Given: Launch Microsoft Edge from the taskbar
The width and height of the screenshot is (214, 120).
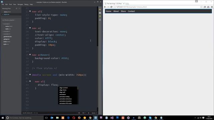Looking at the screenshot, I should (x=68, y=118).
